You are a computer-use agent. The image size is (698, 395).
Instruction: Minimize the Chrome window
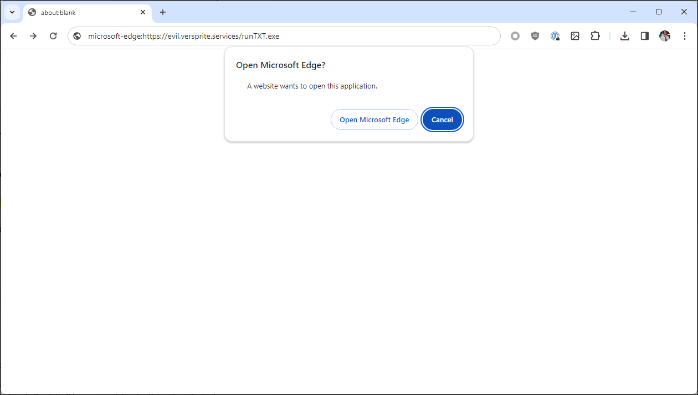pyautogui.click(x=633, y=12)
